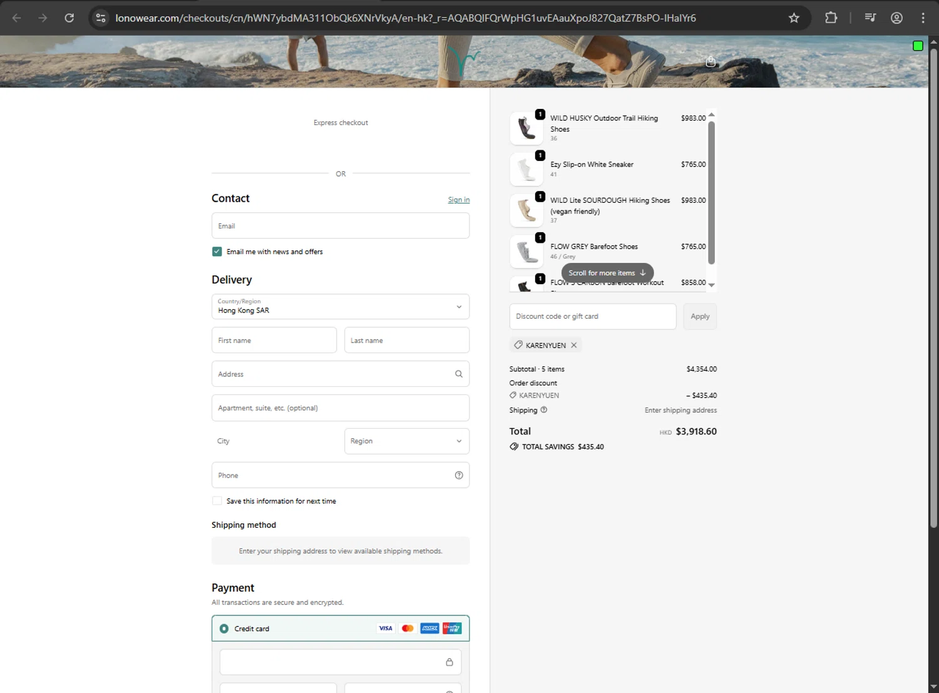Open the Chrome three-dot menu
This screenshot has height=693, width=939.
[923, 18]
